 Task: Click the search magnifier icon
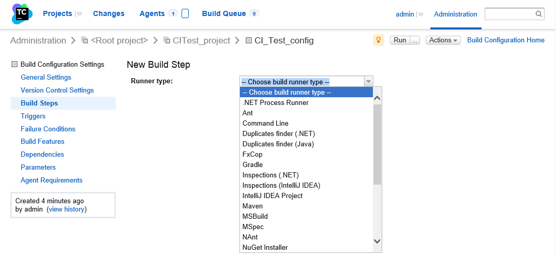(539, 14)
